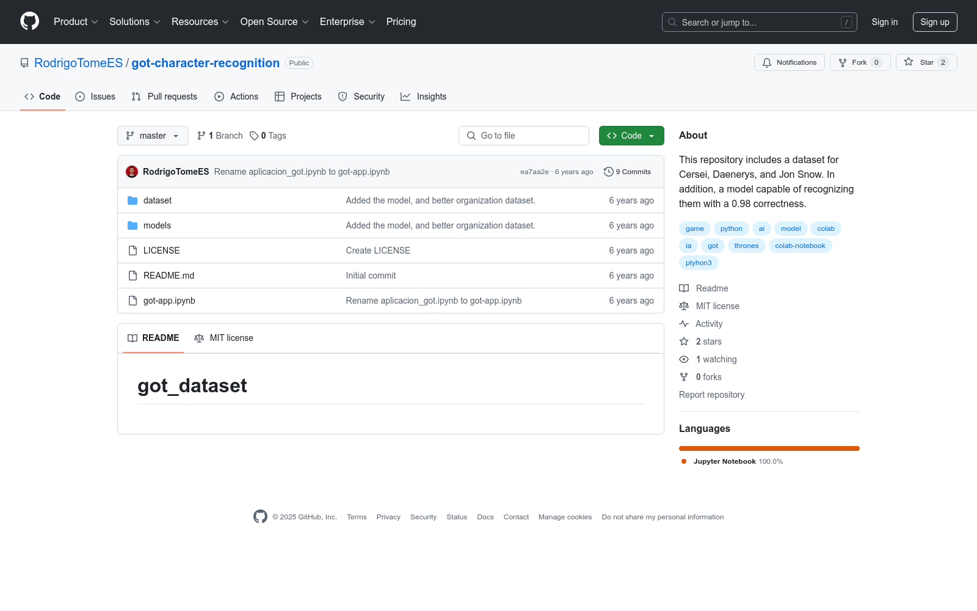The width and height of the screenshot is (977, 611).
Task: Click the README.md file icon
Action: 133,276
